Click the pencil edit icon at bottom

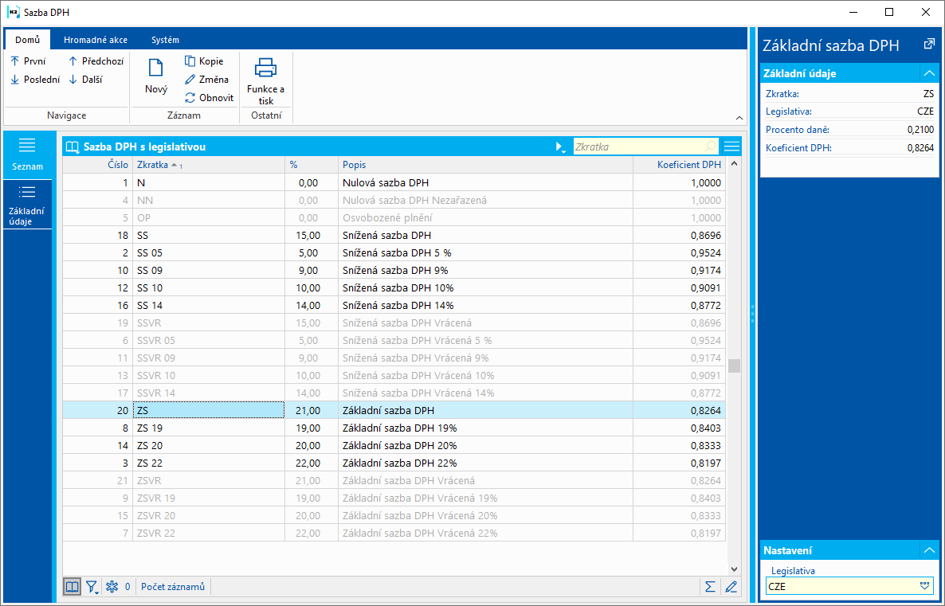tap(731, 586)
